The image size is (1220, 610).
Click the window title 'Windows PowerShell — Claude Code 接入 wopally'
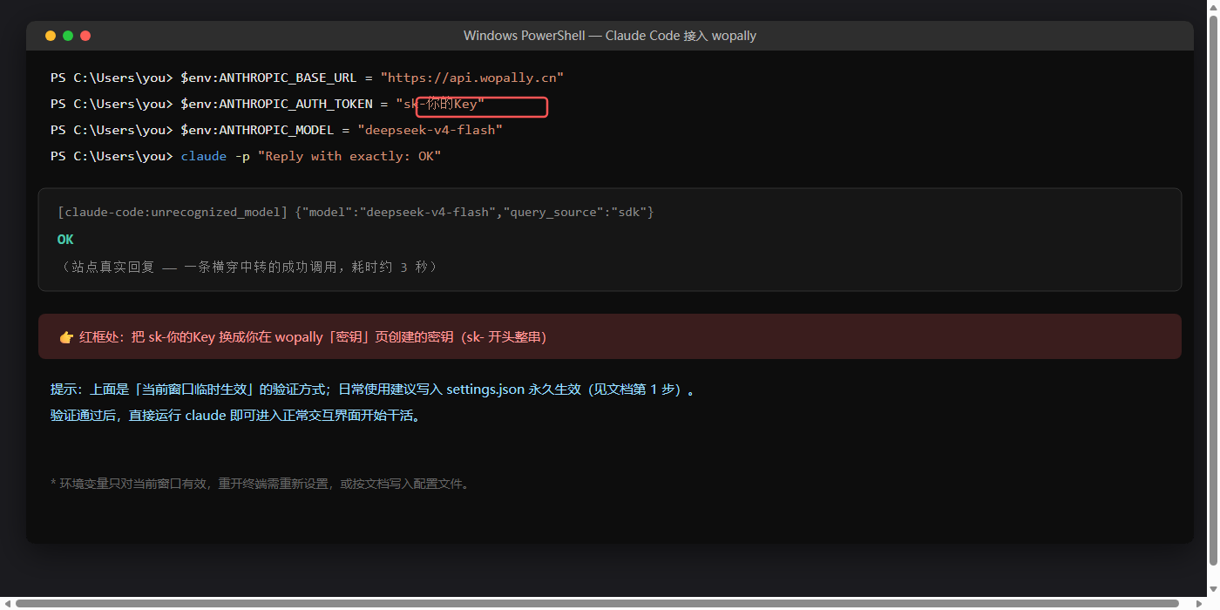[x=610, y=36]
